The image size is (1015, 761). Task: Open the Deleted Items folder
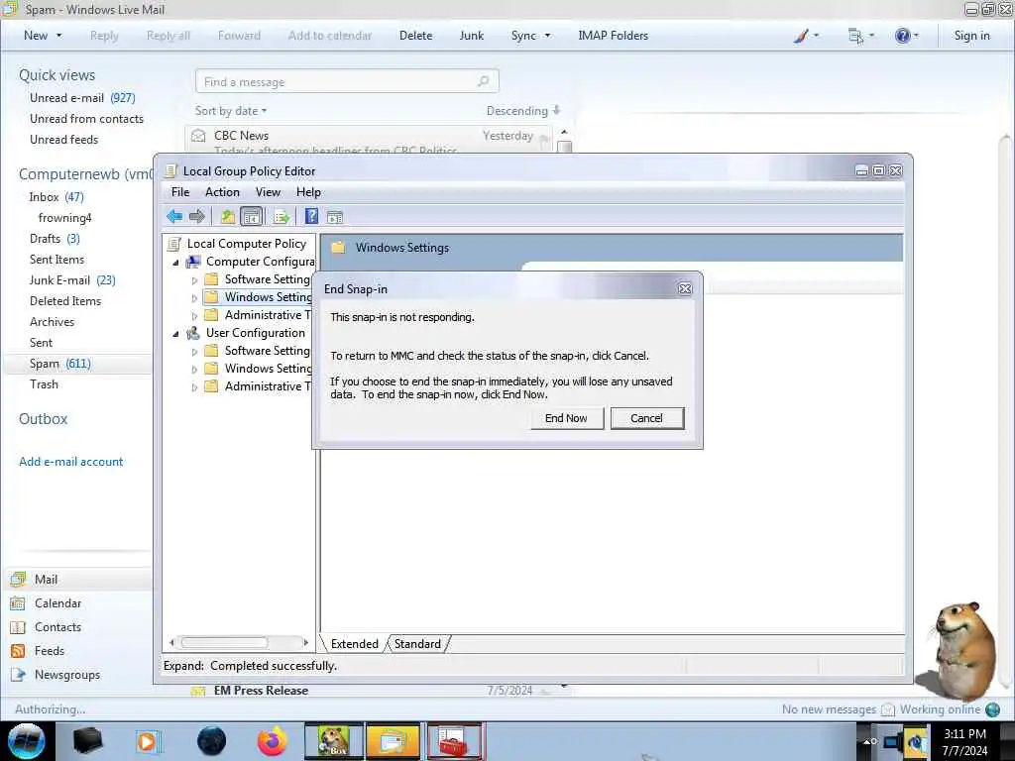[x=65, y=301]
